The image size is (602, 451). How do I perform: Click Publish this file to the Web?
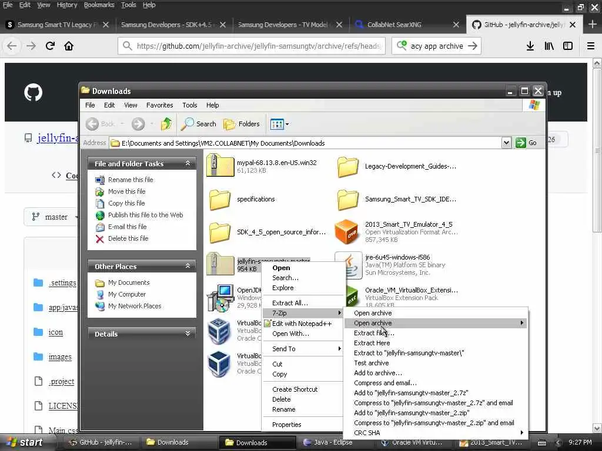[x=146, y=215]
